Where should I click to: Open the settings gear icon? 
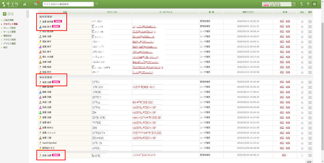(314, 4)
